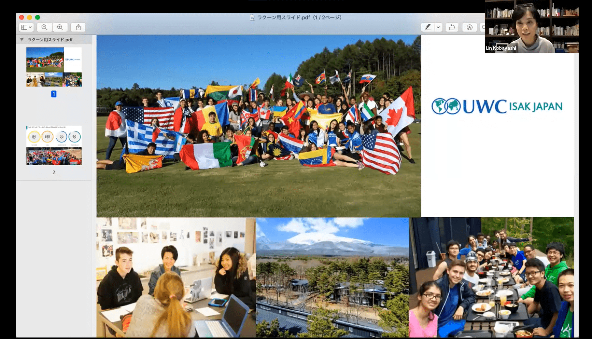This screenshot has width=592, height=339.
Task: Click the Lin Kobayashi video tile
Action: pyautogui.click(x=531, y=26)
